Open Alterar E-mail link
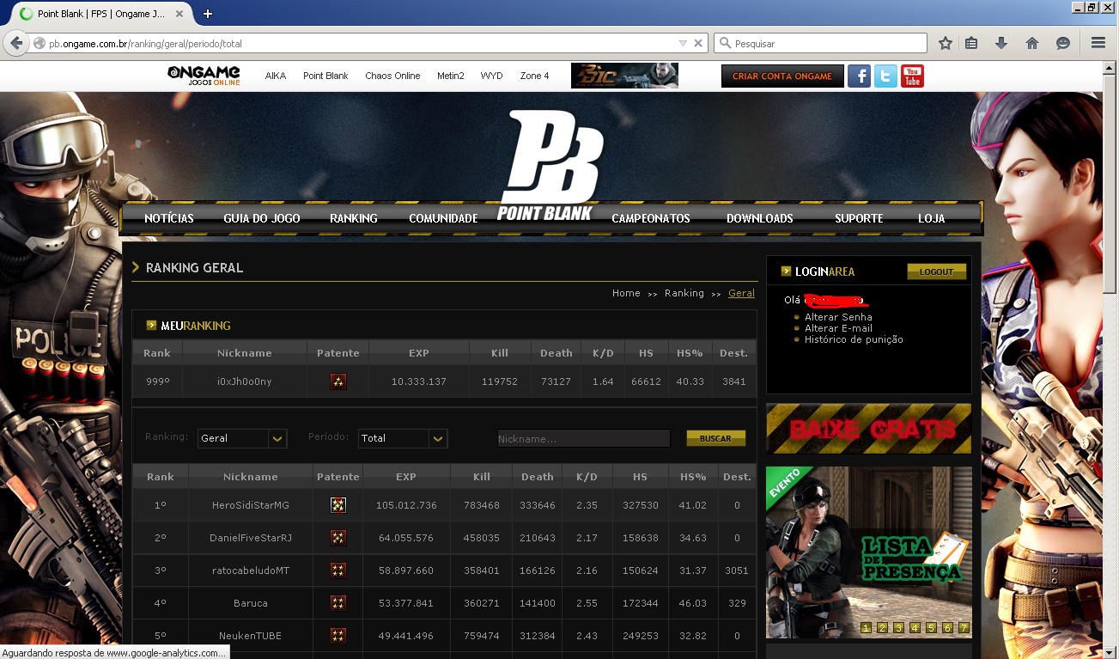1119x659 pixels. point(838,328)
